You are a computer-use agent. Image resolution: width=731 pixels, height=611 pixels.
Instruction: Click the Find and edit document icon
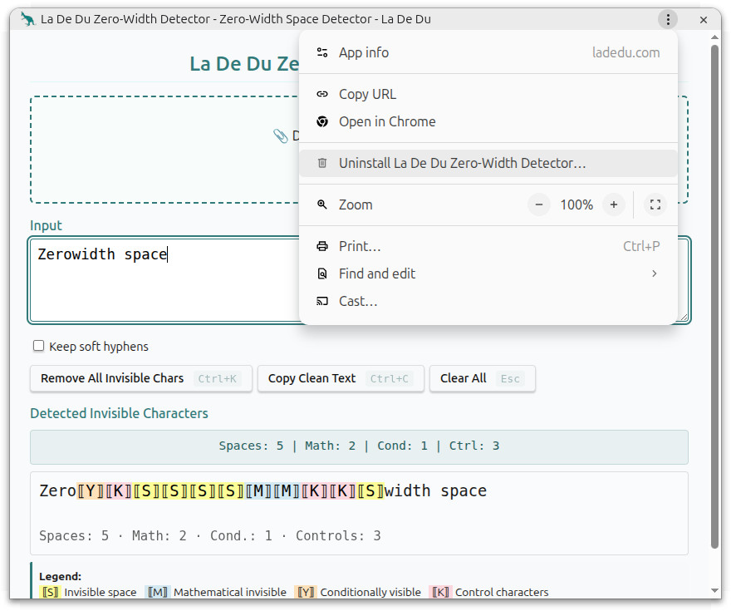pos(322,273)
